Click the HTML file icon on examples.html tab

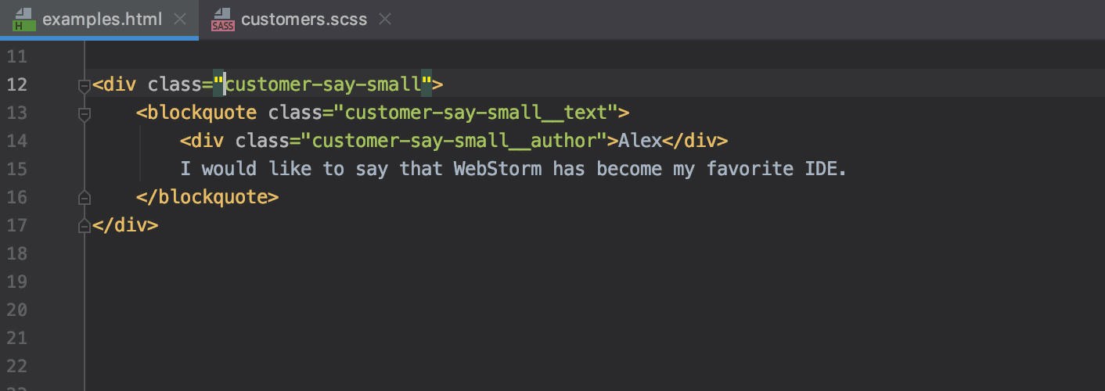(24, 20)
